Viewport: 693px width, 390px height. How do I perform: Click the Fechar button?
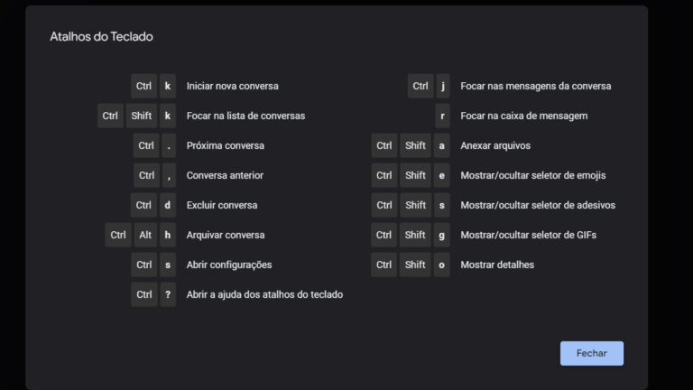[x=592, y=353]
